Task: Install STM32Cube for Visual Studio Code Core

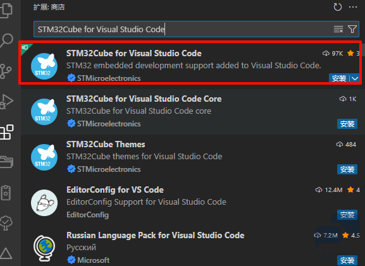Action: point(347,124)
